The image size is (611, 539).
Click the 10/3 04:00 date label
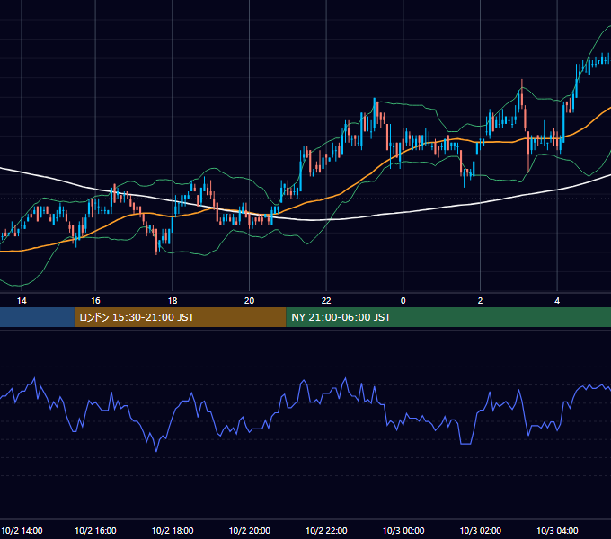557,531
